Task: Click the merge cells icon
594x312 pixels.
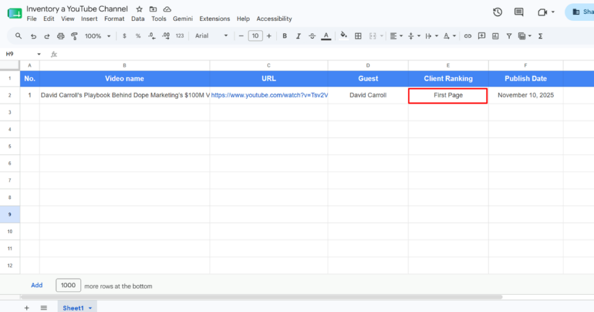Action: 373,36
